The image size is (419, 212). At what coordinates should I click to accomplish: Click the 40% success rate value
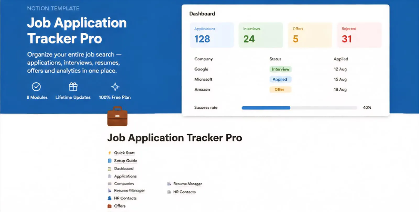367,107
